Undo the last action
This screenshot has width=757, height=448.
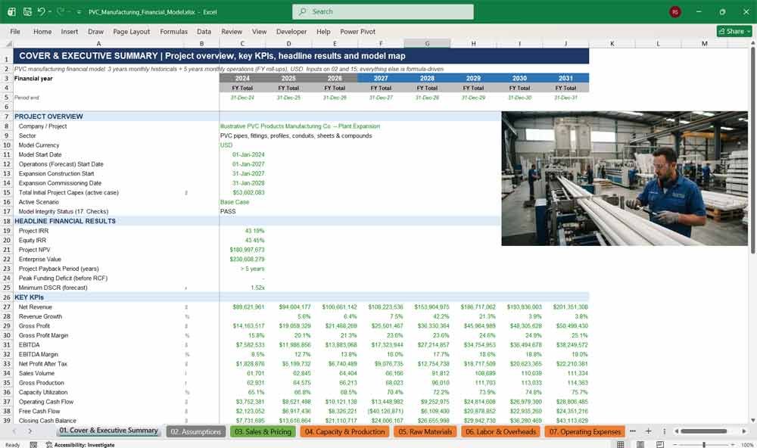41,11
